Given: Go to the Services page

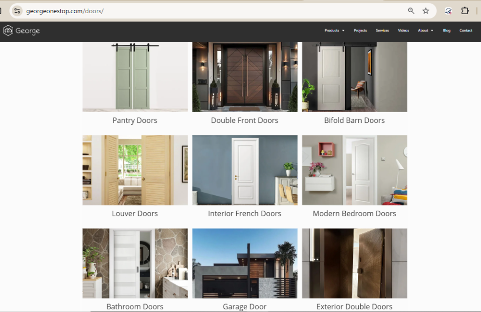Looking at the screenshot, I should 382,30.
